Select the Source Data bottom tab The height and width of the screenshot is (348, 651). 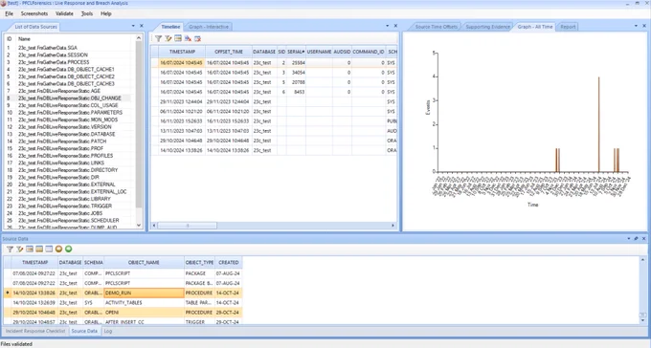(84, 331)
